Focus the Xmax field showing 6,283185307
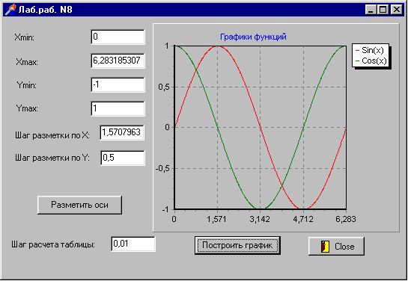 coord(118,61)
